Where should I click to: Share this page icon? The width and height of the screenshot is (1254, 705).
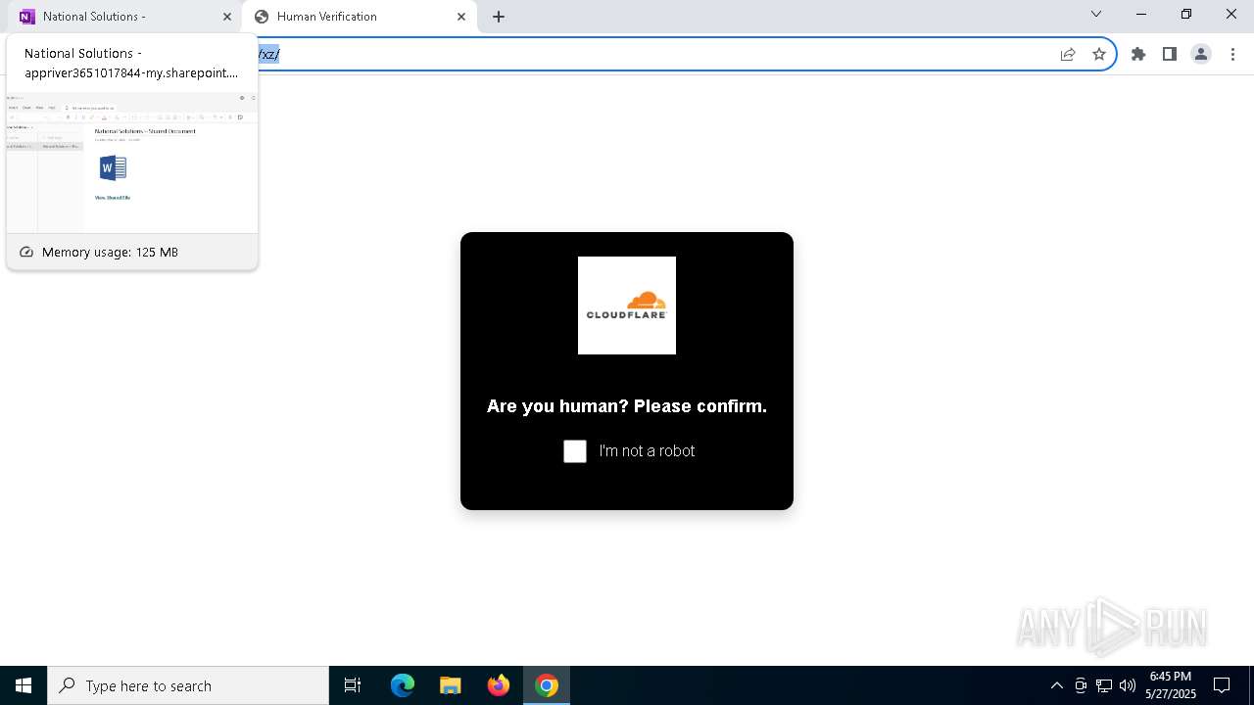1068,54
